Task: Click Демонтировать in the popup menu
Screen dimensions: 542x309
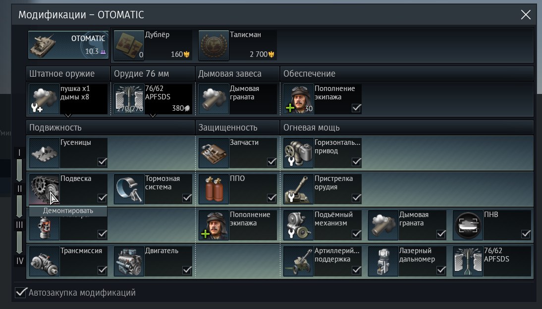Action: click(x=68, y=211)
